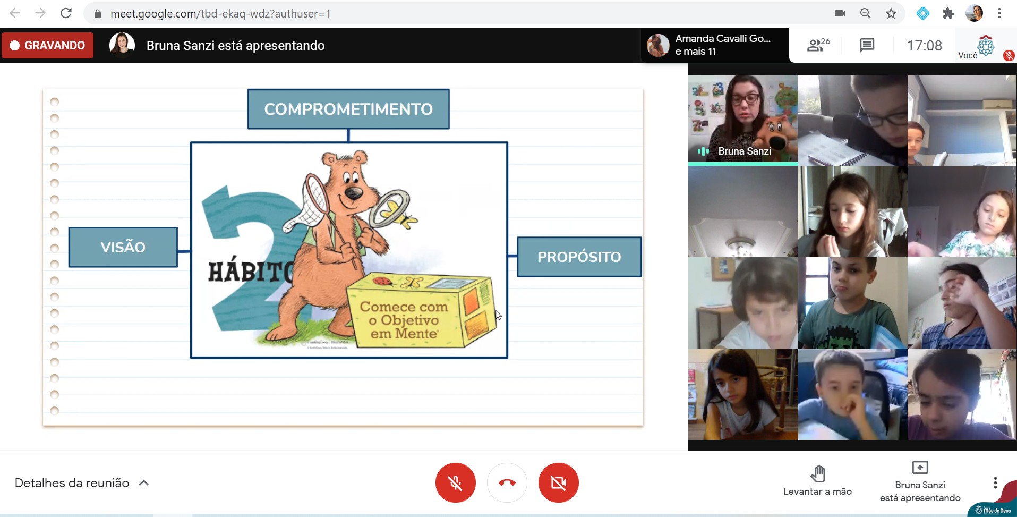
Task: Click the zoom magnifier icon in address bar
Action: click(866, 13)
